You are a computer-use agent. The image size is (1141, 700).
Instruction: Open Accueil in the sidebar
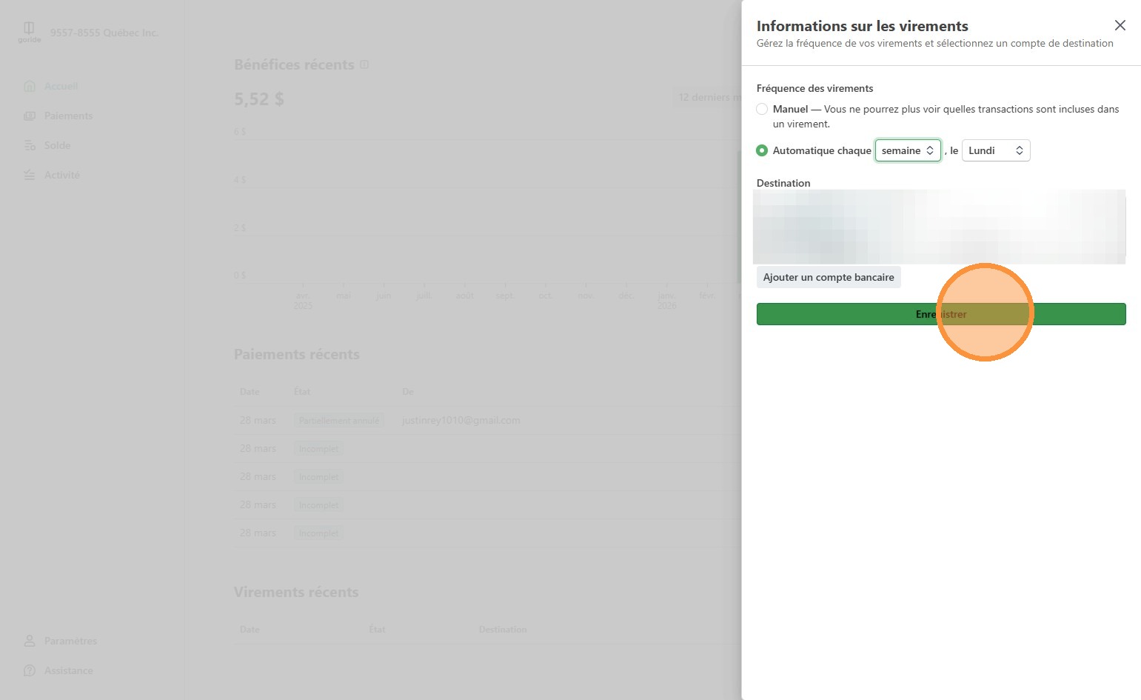[61, 86]
